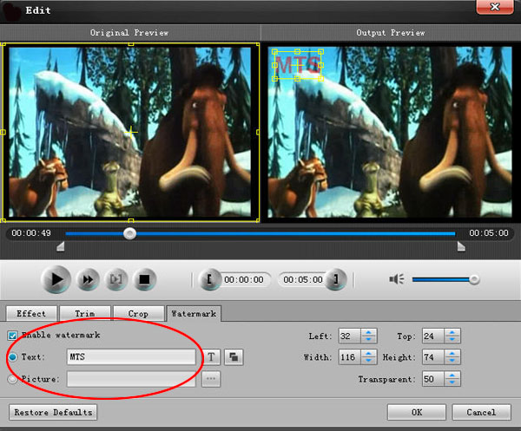Screen dimensions: 521x431
Task: Click the Transparent value field
Action: coord(433,379)
